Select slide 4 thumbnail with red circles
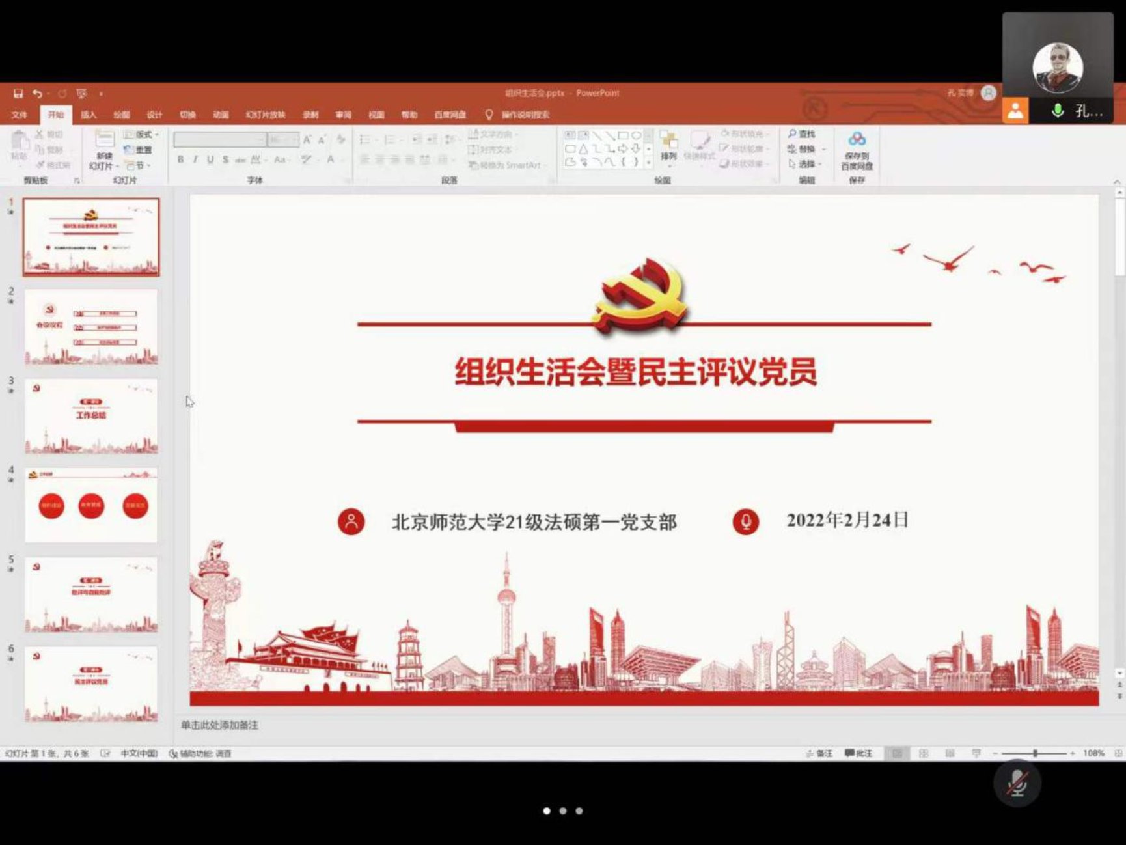This screenshot has width=1126, height=845. 91,505
